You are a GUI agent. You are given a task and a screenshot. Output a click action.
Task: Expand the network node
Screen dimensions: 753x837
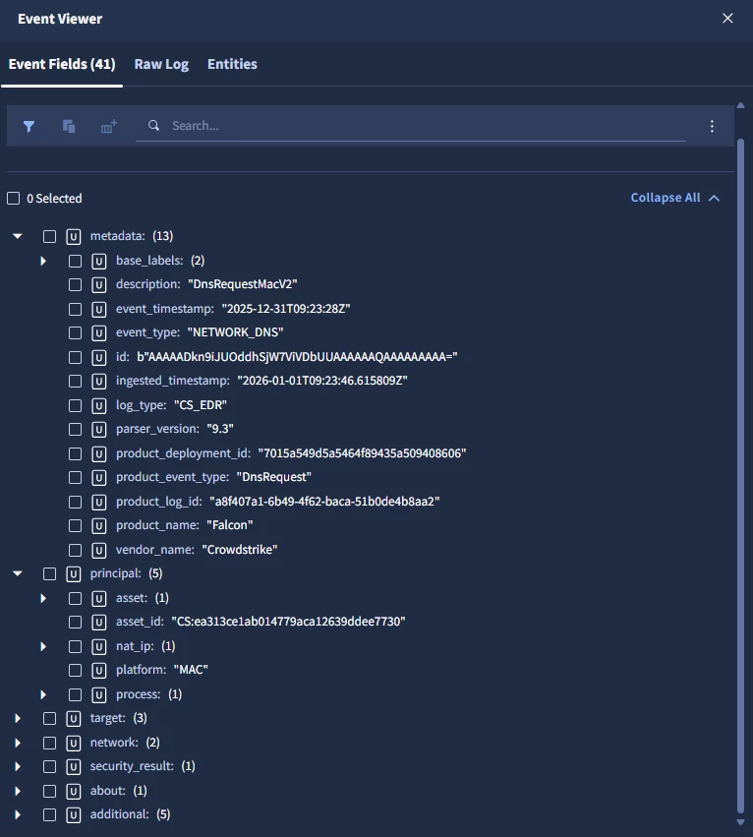pos(18,743)
